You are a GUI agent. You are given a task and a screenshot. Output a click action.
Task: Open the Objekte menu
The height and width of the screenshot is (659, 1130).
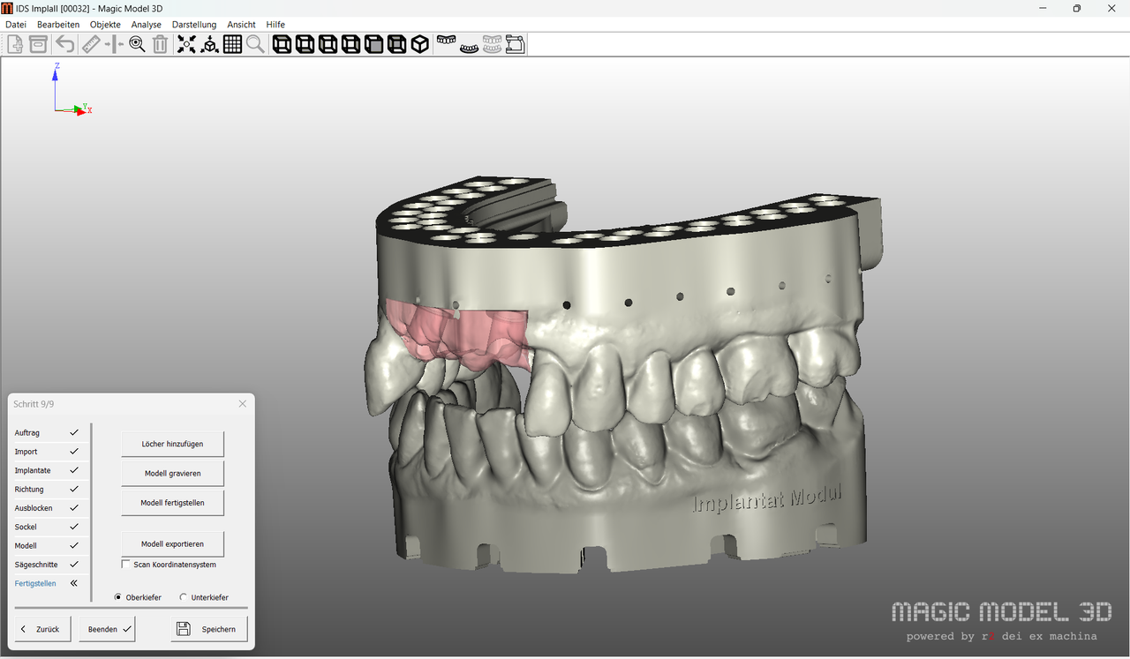[x=105, y=25]
